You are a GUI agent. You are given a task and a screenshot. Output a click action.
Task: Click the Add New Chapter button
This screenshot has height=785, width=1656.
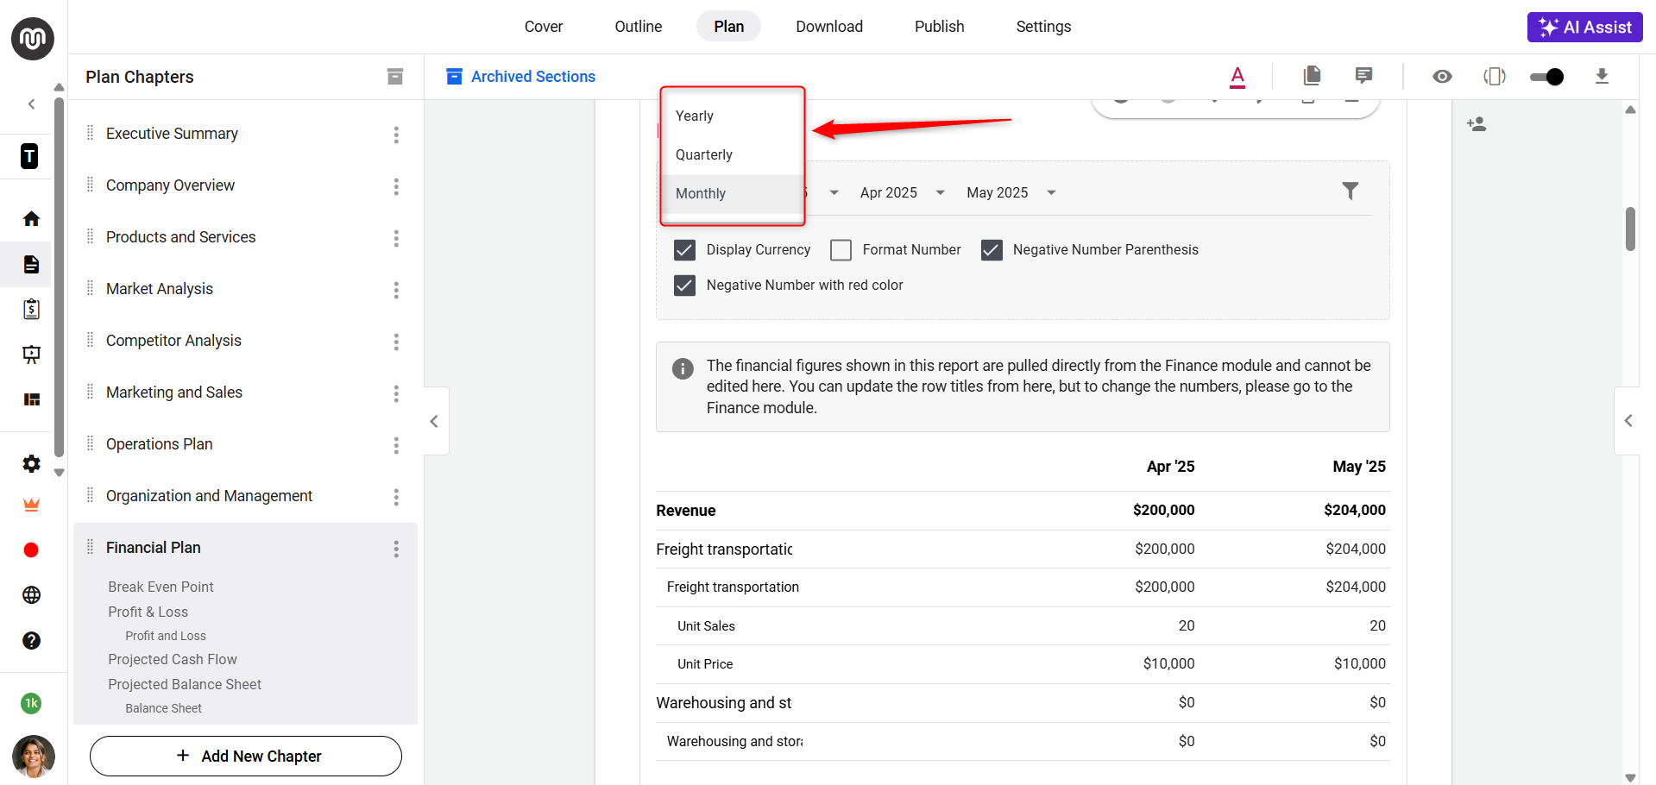(246, 756)
